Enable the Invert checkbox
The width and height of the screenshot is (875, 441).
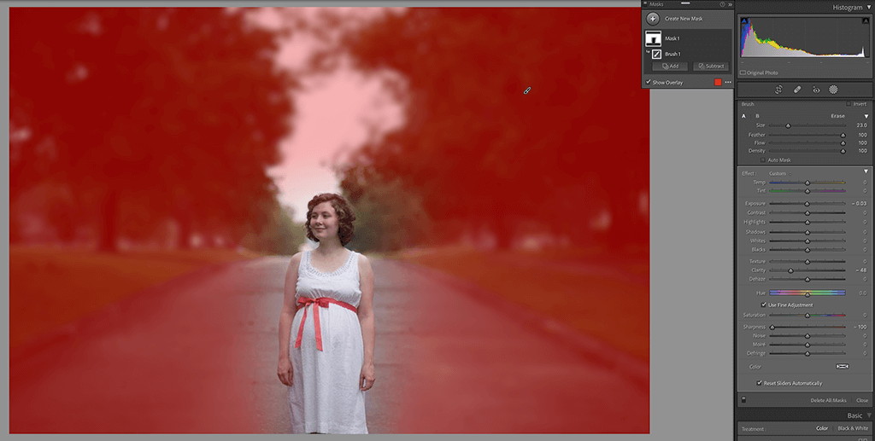(x=849, y=104)
